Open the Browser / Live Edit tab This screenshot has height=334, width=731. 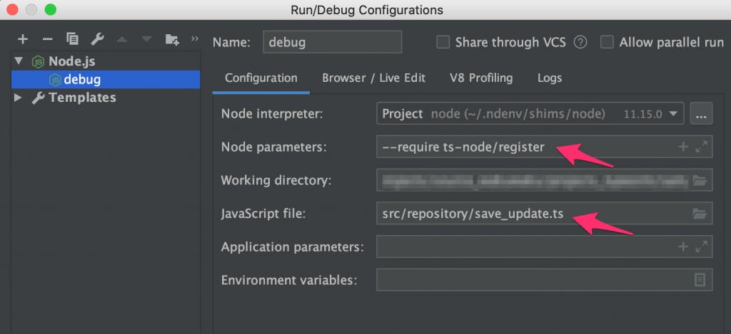tap(373, 78)
